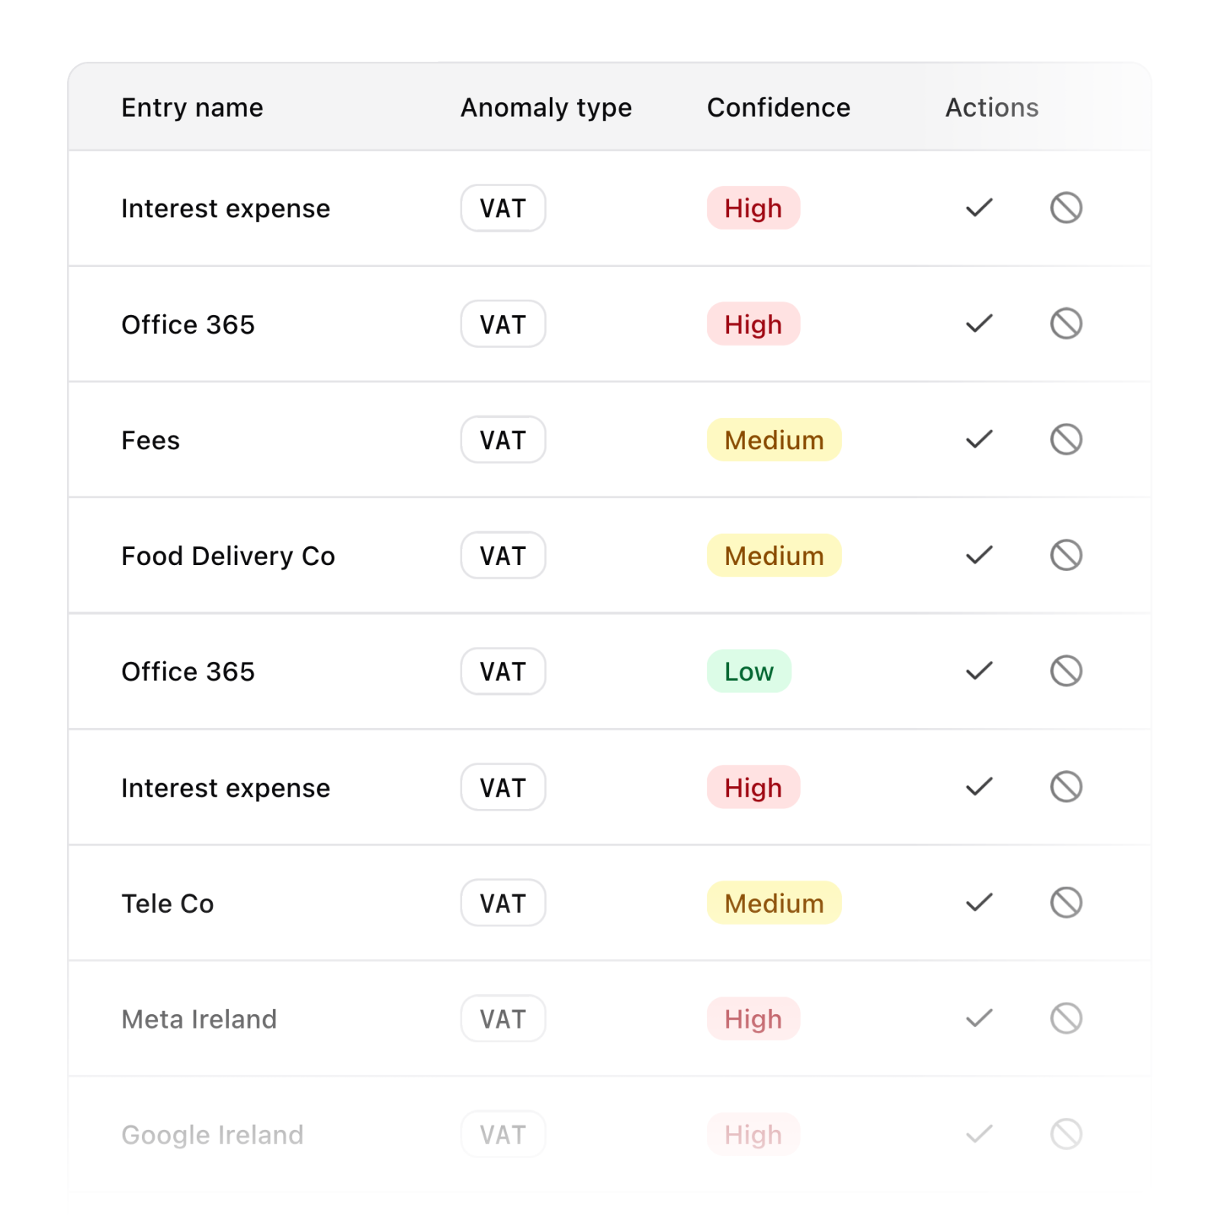
Task: Dismiss the Office 365 high-confidence anomaly
Action: [x=1065, y=323]
